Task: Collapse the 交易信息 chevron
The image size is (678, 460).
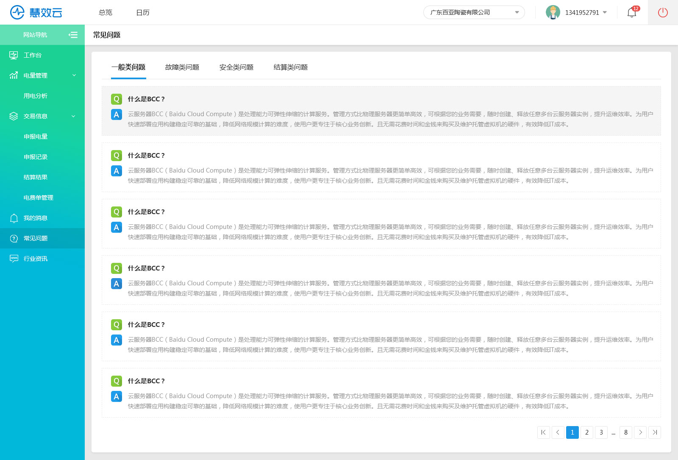Action: tap(73, 116)
